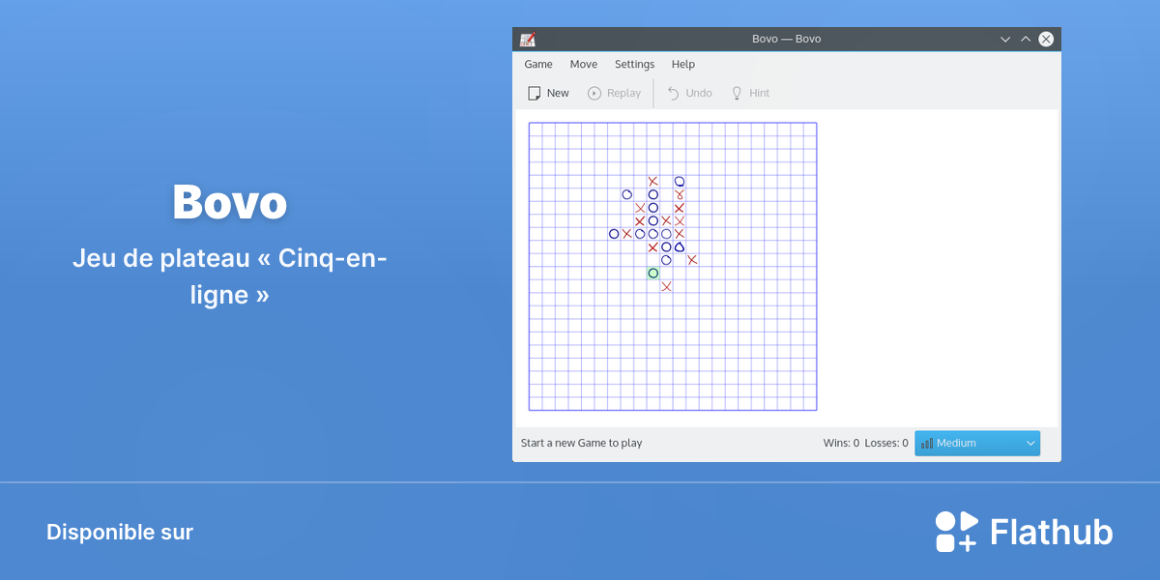1160x580 pixels.
Task: Click the "Start a new Game to play" status text
Action: pos(582,443)
